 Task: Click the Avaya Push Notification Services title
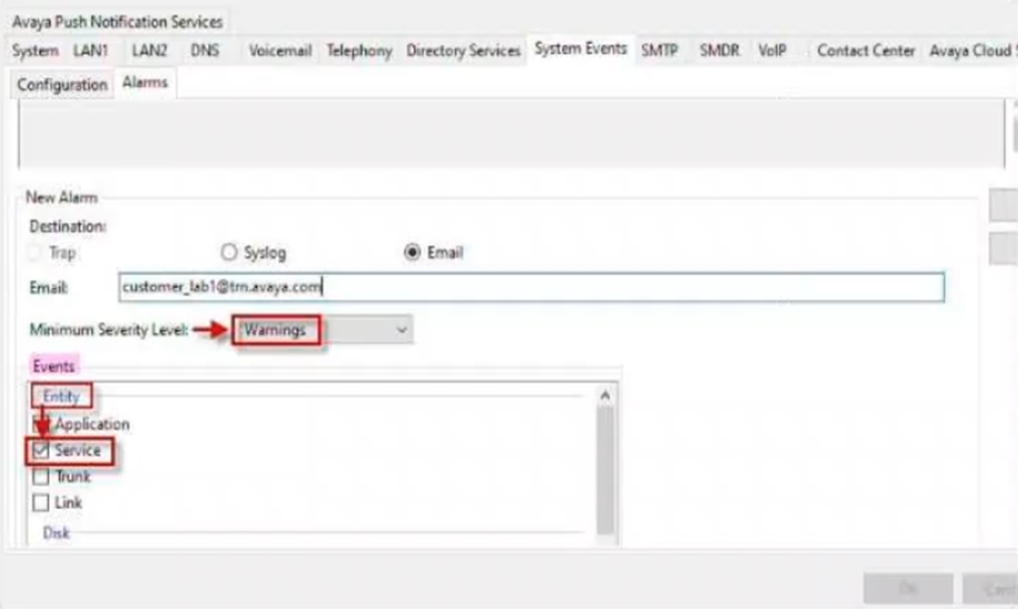[117, 21]
